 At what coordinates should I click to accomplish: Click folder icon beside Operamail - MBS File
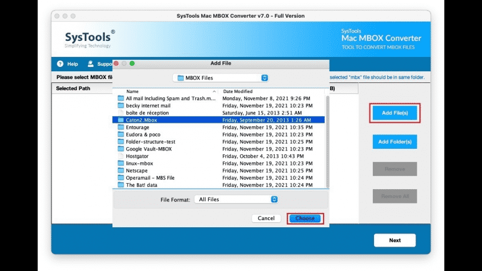(x=121, y=178)
